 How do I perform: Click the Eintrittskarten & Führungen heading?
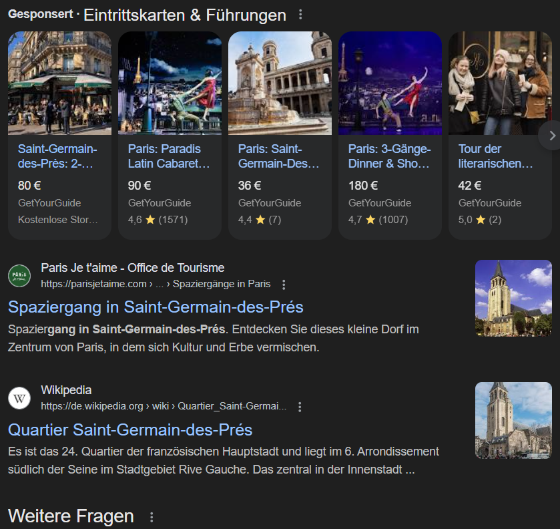click(x=185, y=15)
